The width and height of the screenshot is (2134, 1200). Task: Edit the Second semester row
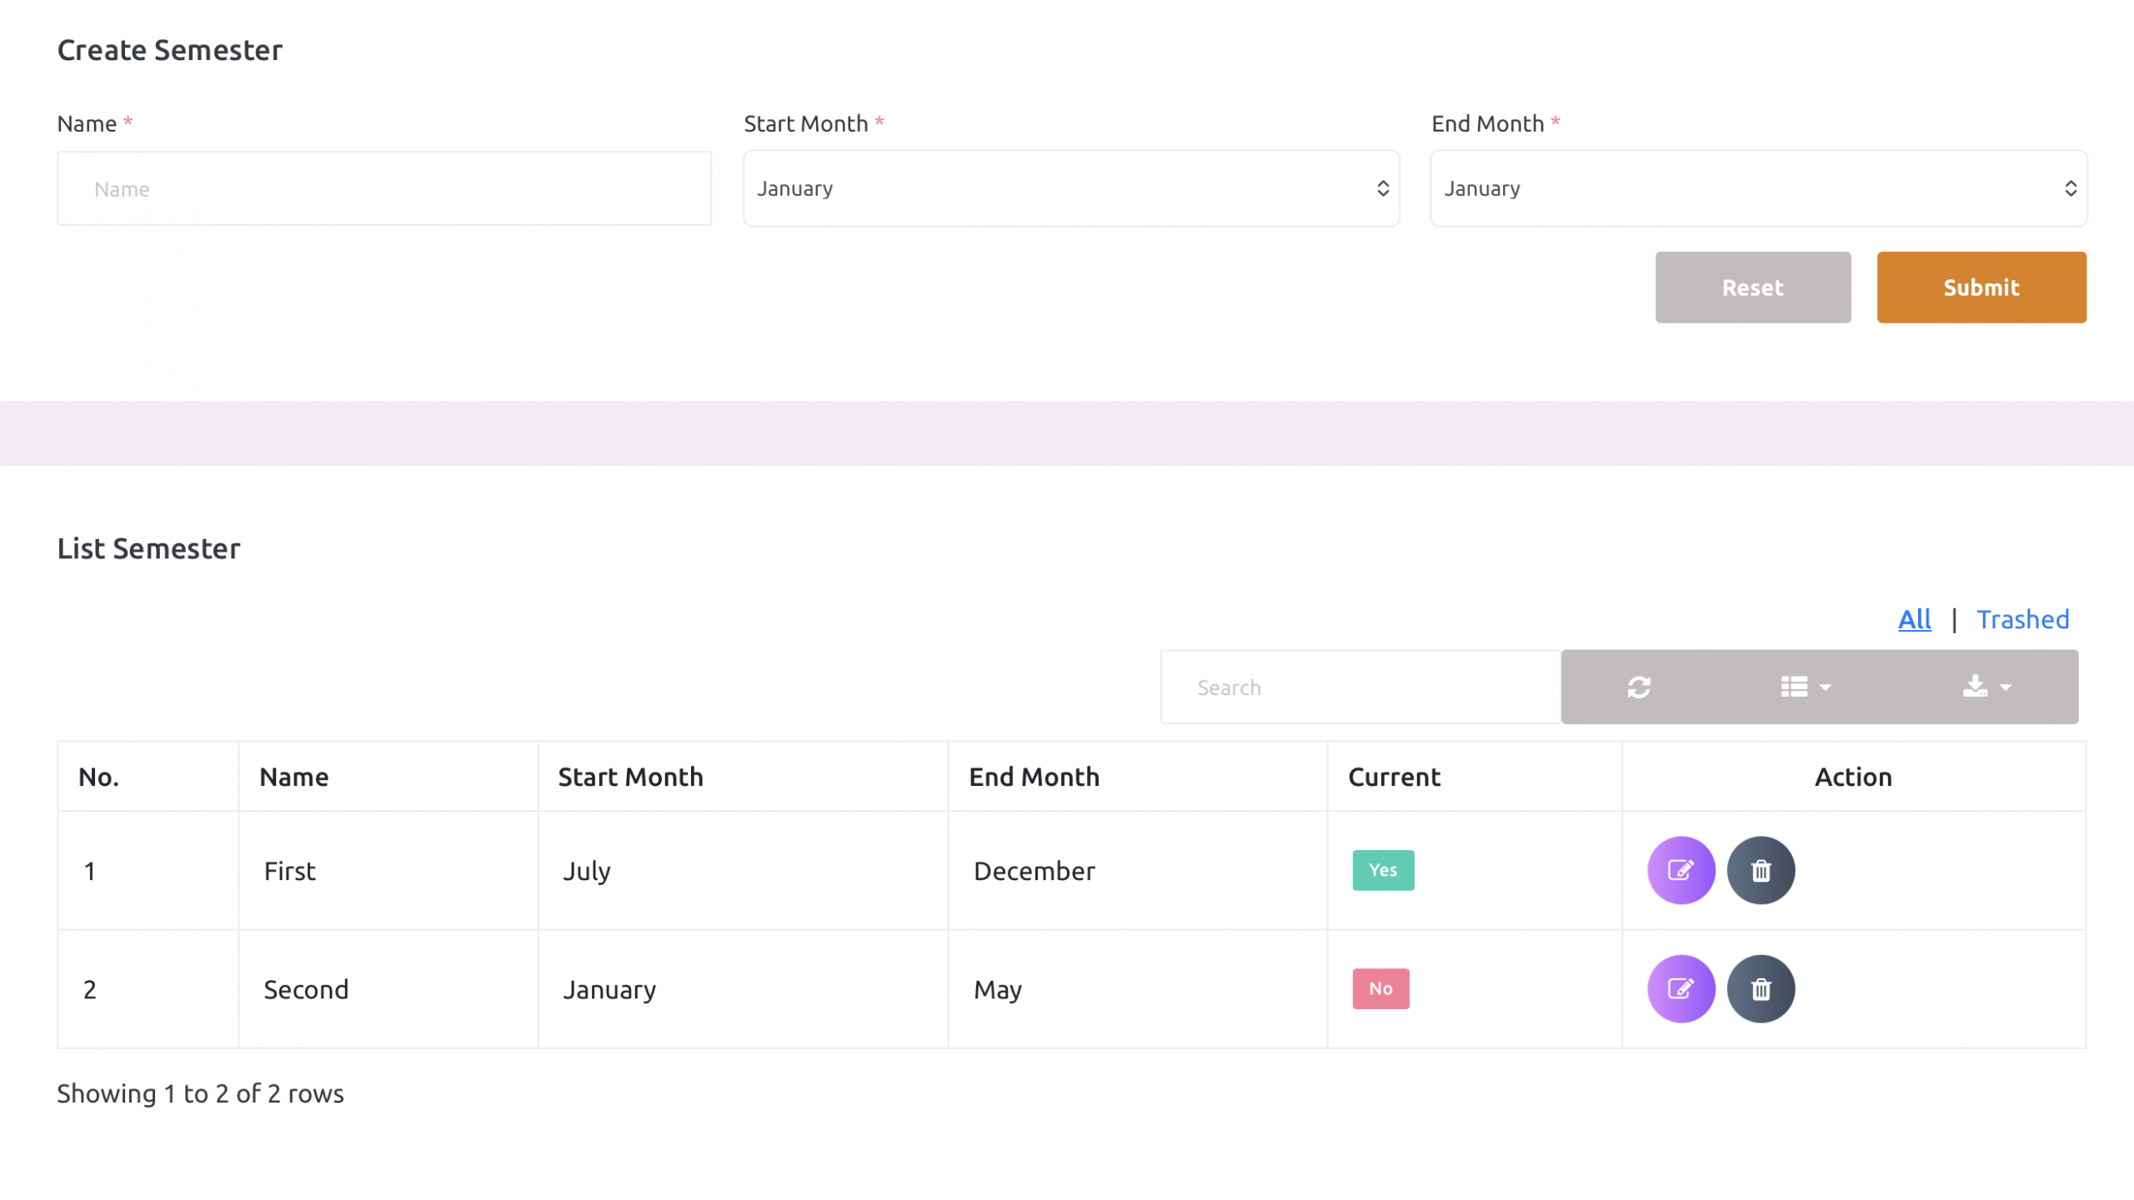[x=1681, y=988]
